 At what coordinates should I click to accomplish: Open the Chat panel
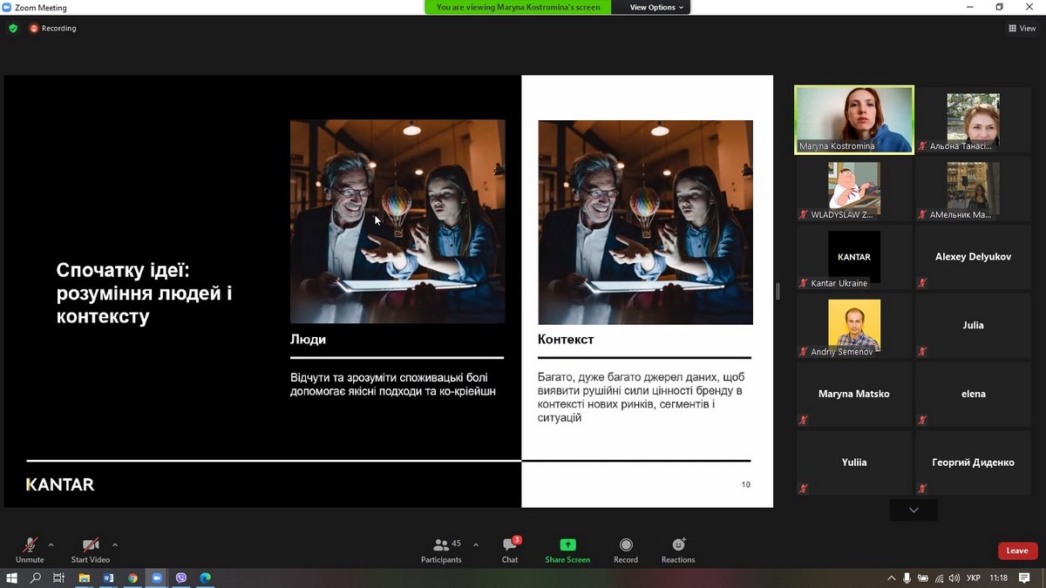click(x=510, y=550)
